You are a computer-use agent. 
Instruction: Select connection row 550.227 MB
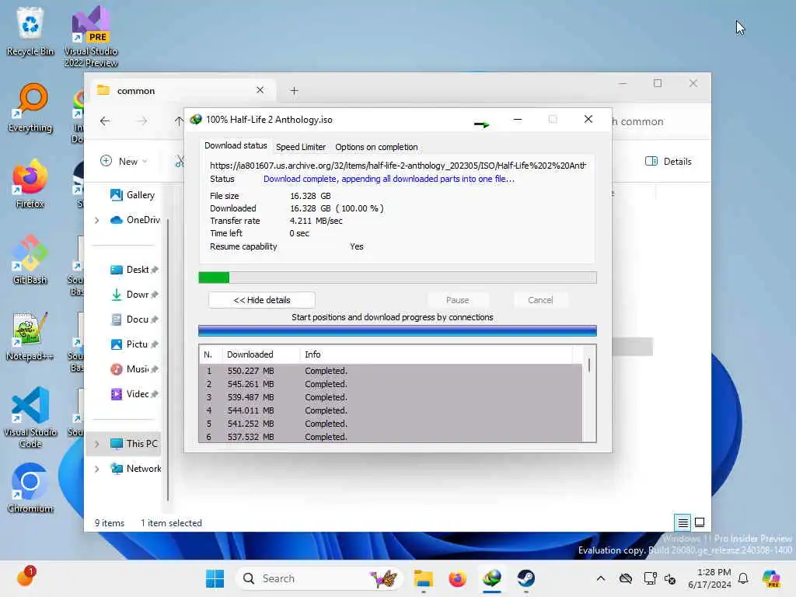[390, 371]
